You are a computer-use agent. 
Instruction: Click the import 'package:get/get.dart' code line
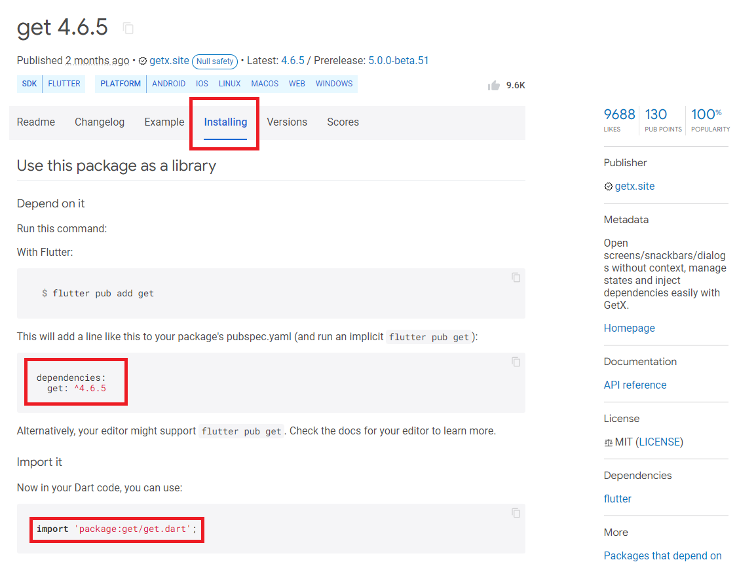point(117,529)
